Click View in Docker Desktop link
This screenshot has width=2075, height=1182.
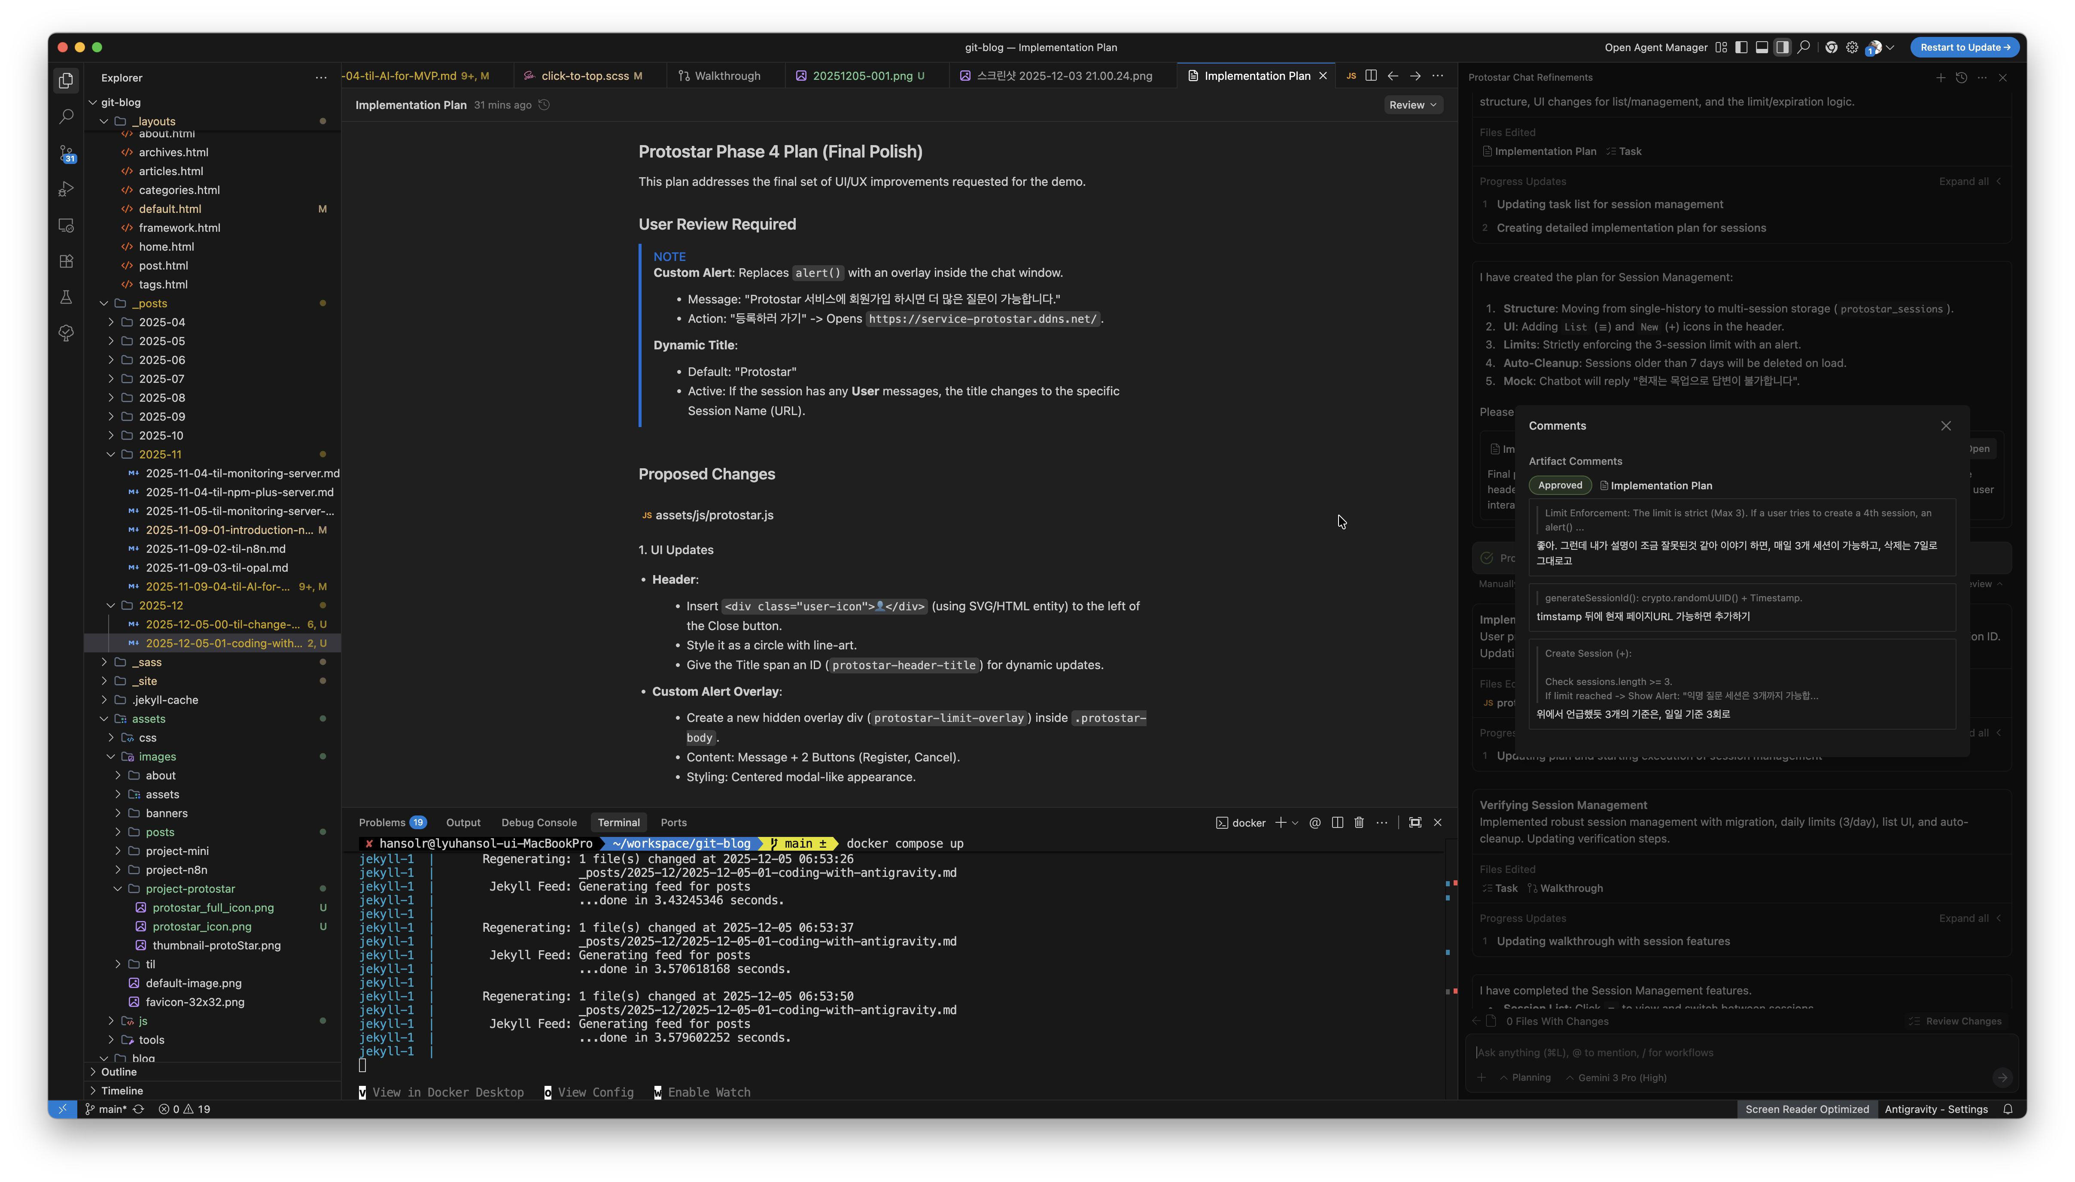click(x=447, y=1093)
